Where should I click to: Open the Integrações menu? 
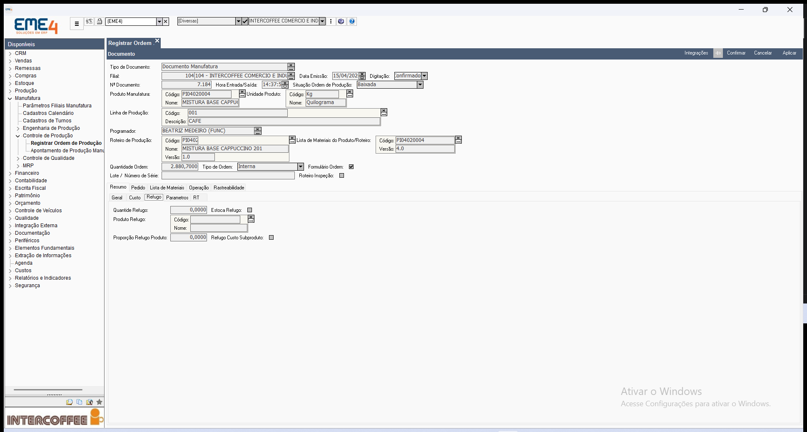[696, 53]
